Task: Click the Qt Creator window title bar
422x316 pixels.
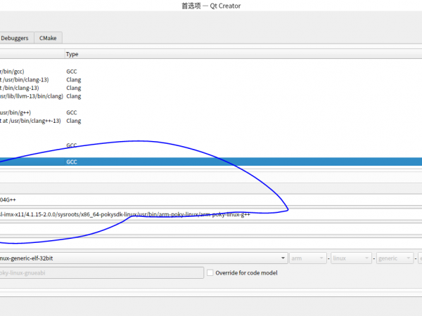Action: pos(211,6)
